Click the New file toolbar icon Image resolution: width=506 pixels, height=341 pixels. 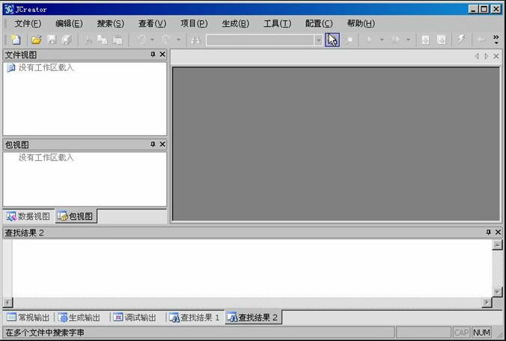coord(16,40)
